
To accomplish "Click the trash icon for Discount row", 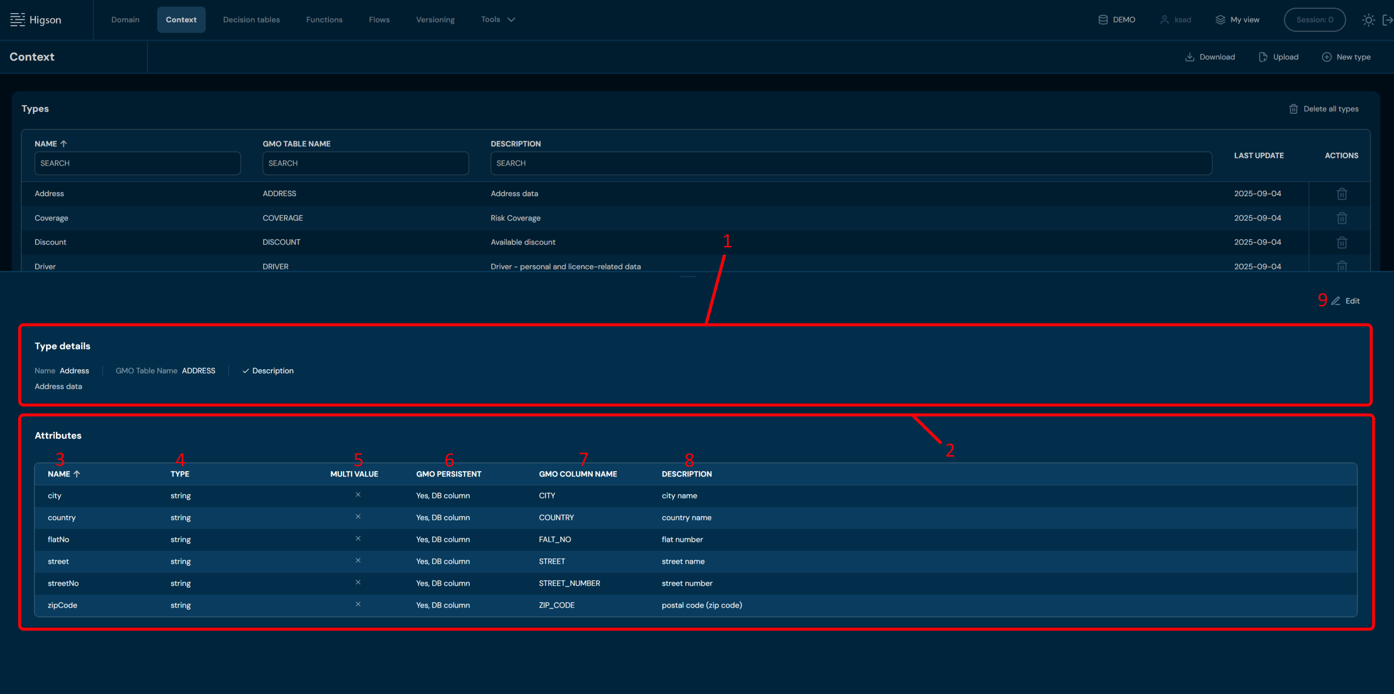I will coord(1341,242).
